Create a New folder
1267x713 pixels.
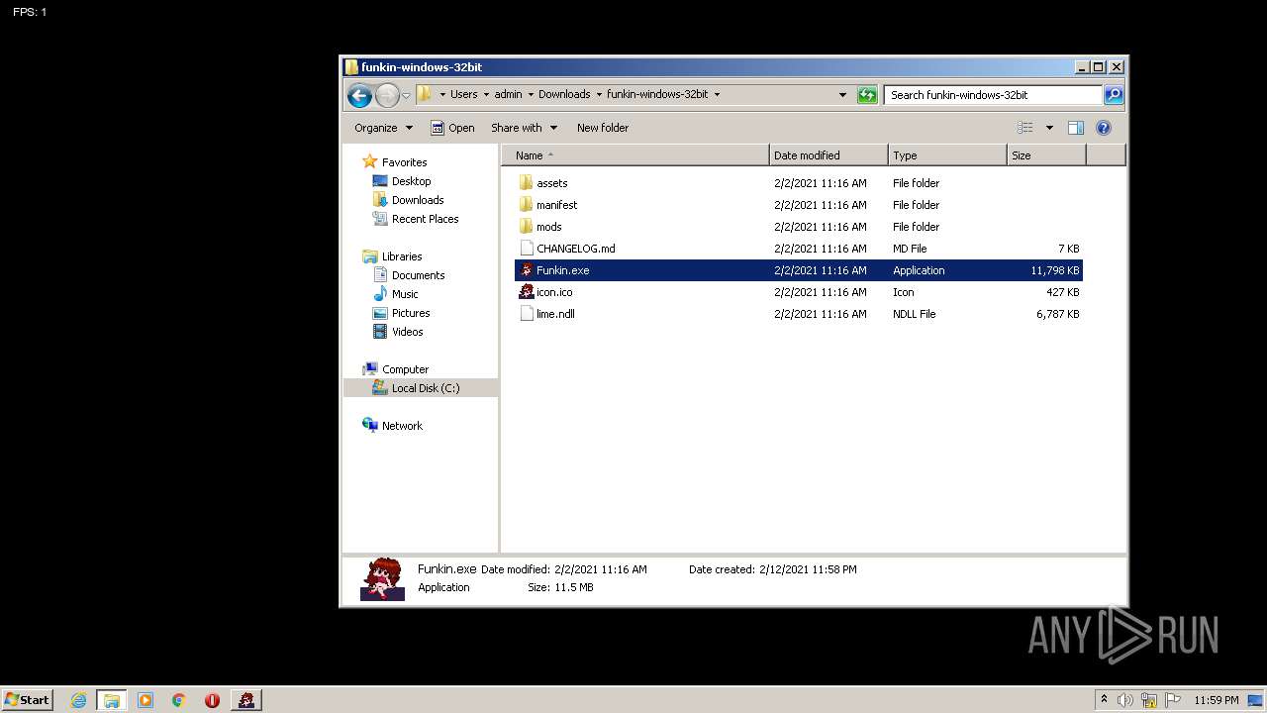coord(603,128)
